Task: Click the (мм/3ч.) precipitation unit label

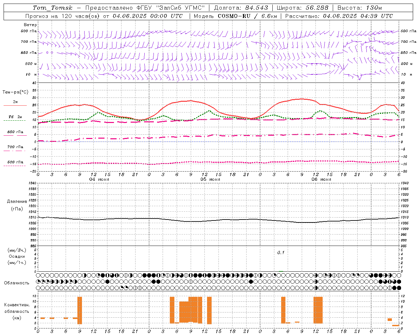Action: tap(17, 250)
